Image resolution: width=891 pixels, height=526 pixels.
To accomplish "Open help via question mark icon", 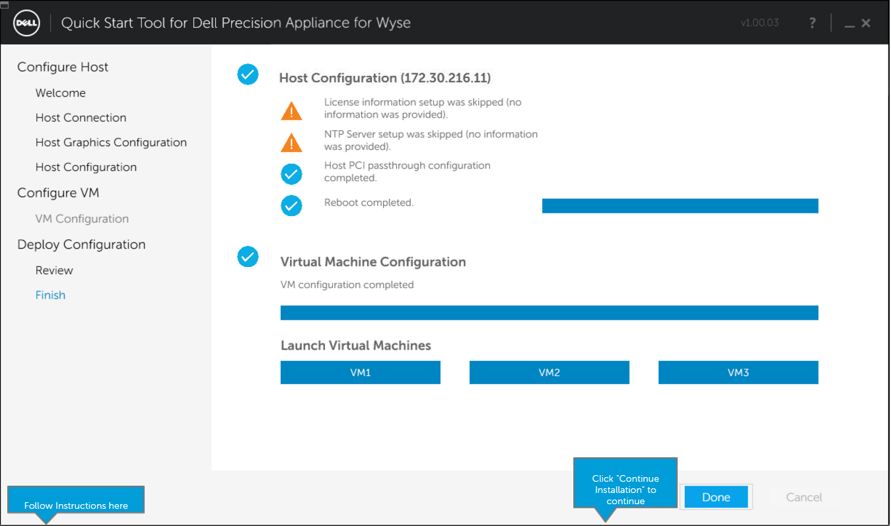I will 812,23.
